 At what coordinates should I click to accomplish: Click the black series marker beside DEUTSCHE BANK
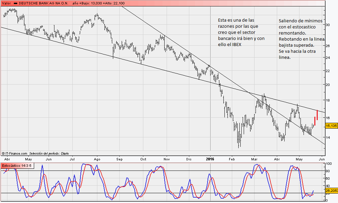(x=16, y=3)
